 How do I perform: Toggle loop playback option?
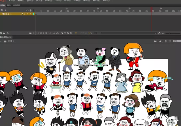[57, 33]
